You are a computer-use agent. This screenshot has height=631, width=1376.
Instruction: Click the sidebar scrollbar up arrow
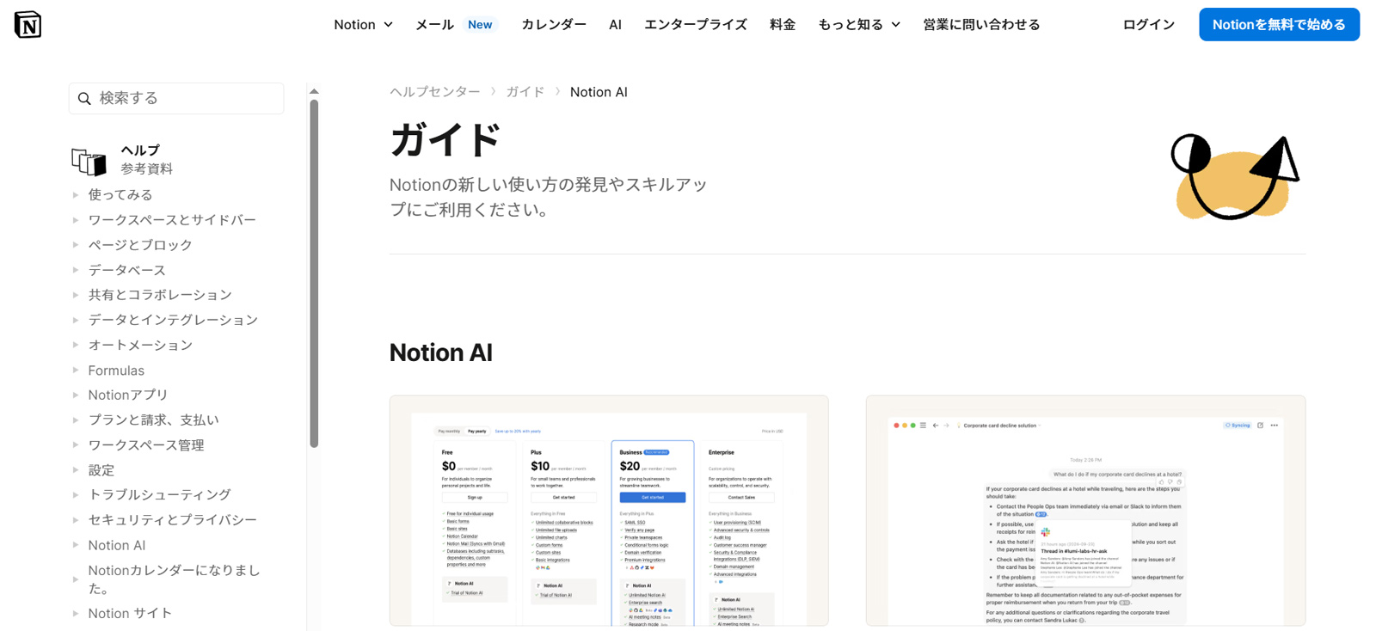[x=314, y=91]
